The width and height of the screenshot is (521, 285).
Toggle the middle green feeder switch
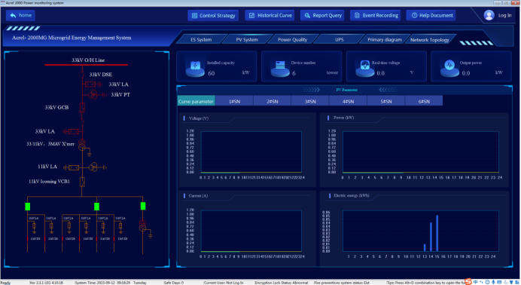click(96, 207)
